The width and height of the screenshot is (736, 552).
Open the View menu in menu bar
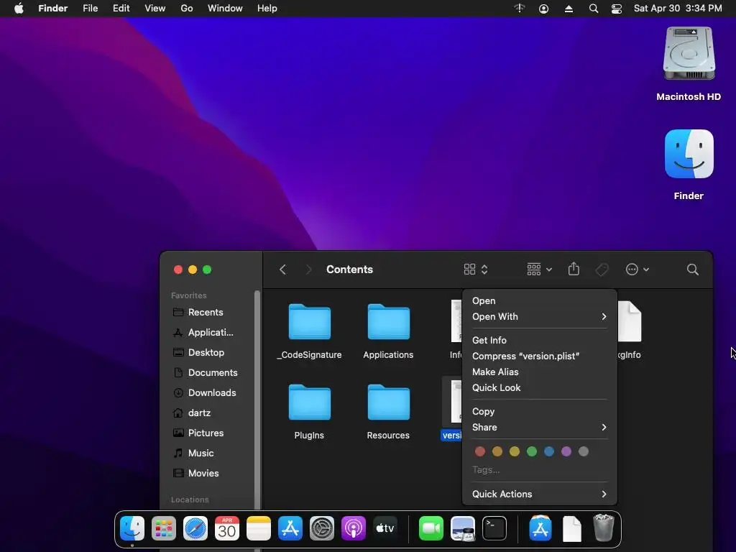[155, 9]
